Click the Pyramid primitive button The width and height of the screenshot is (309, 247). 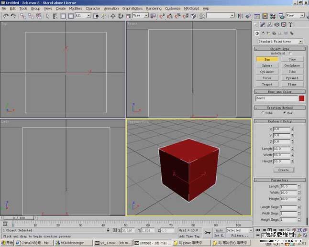point(292,78)
